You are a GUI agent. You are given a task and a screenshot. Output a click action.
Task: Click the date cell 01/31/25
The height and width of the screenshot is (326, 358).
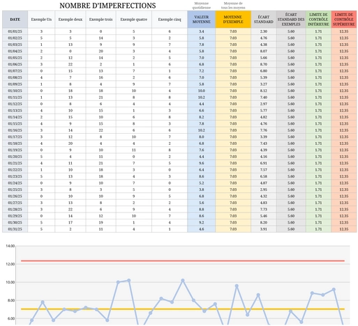[15, 229]
